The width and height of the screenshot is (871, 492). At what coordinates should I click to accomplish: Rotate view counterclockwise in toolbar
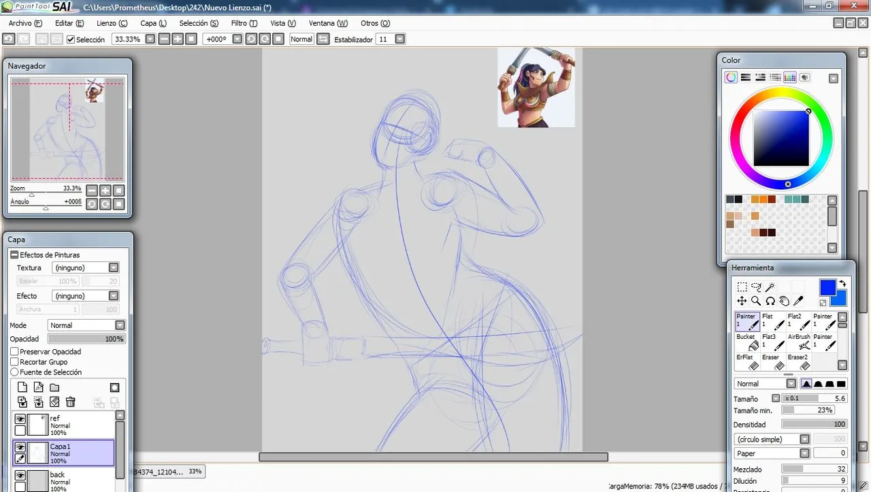coord(251,39)
